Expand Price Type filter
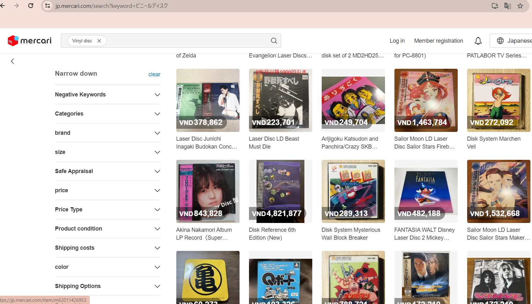532x304 pixels. coord(108,209)
